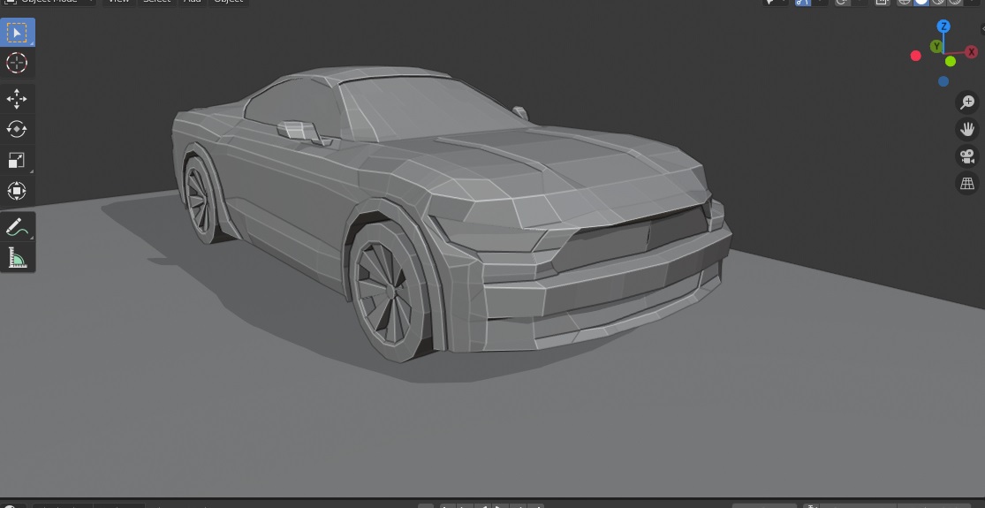The height and width of the screenshot is (508, 985).
Task: Select the car model in viewport
Action: (x=452, y=214)
